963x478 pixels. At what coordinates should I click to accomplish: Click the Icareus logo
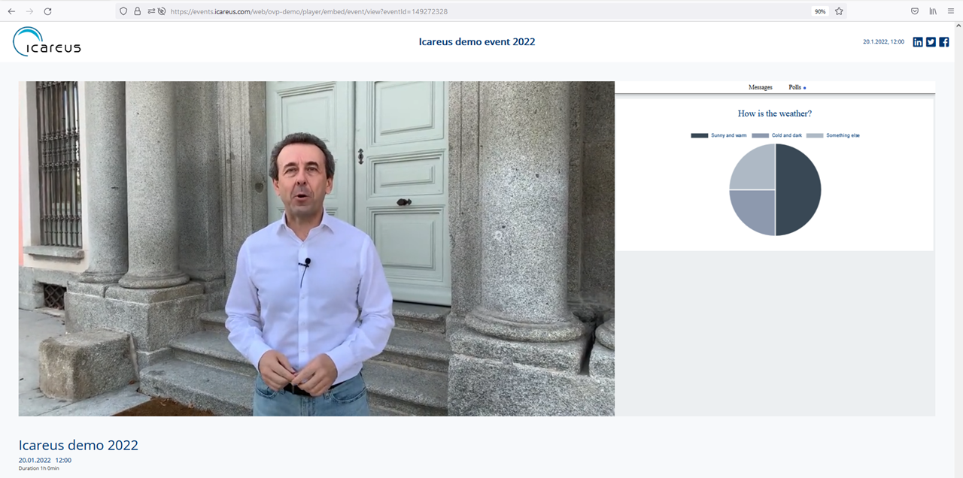47,42
